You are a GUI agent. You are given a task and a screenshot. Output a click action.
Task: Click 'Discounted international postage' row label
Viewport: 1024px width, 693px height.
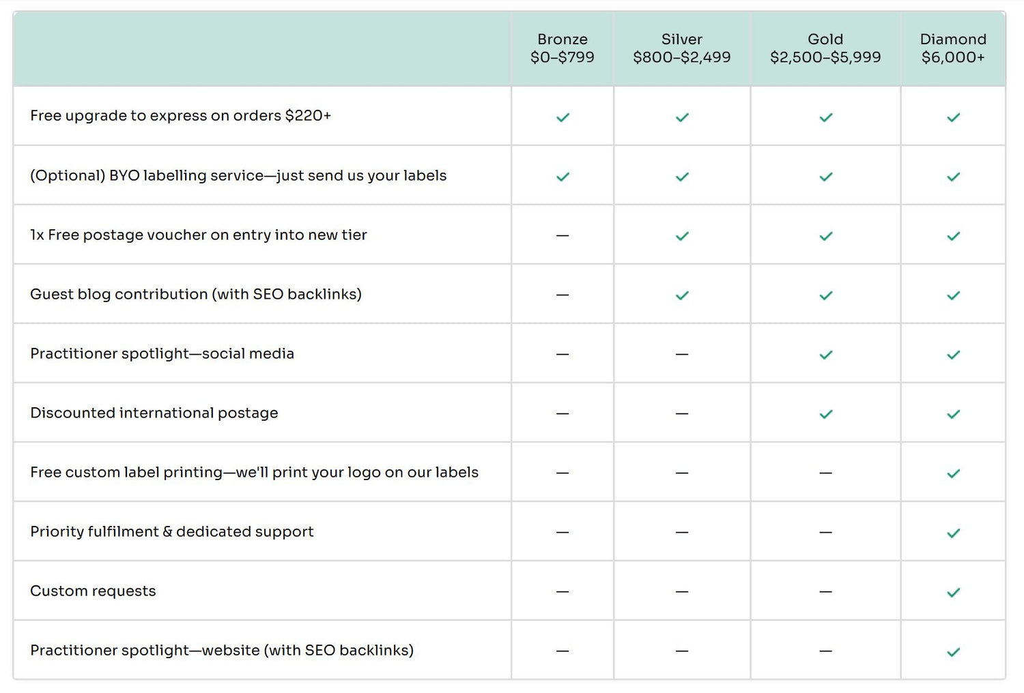click(154, 413)
